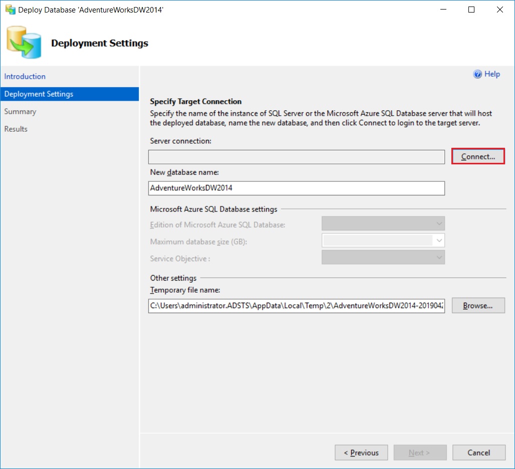Click the Deploy Database title bar icon
515x469 pixels.
click(10, 10)
